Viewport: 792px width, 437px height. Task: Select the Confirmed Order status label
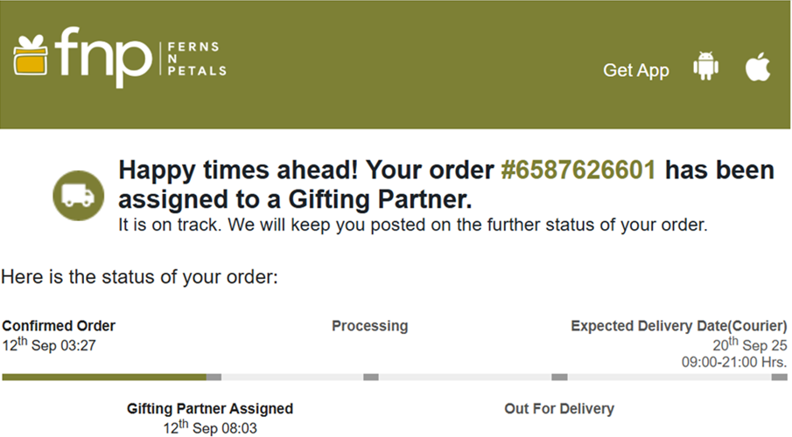coord(59,326)
